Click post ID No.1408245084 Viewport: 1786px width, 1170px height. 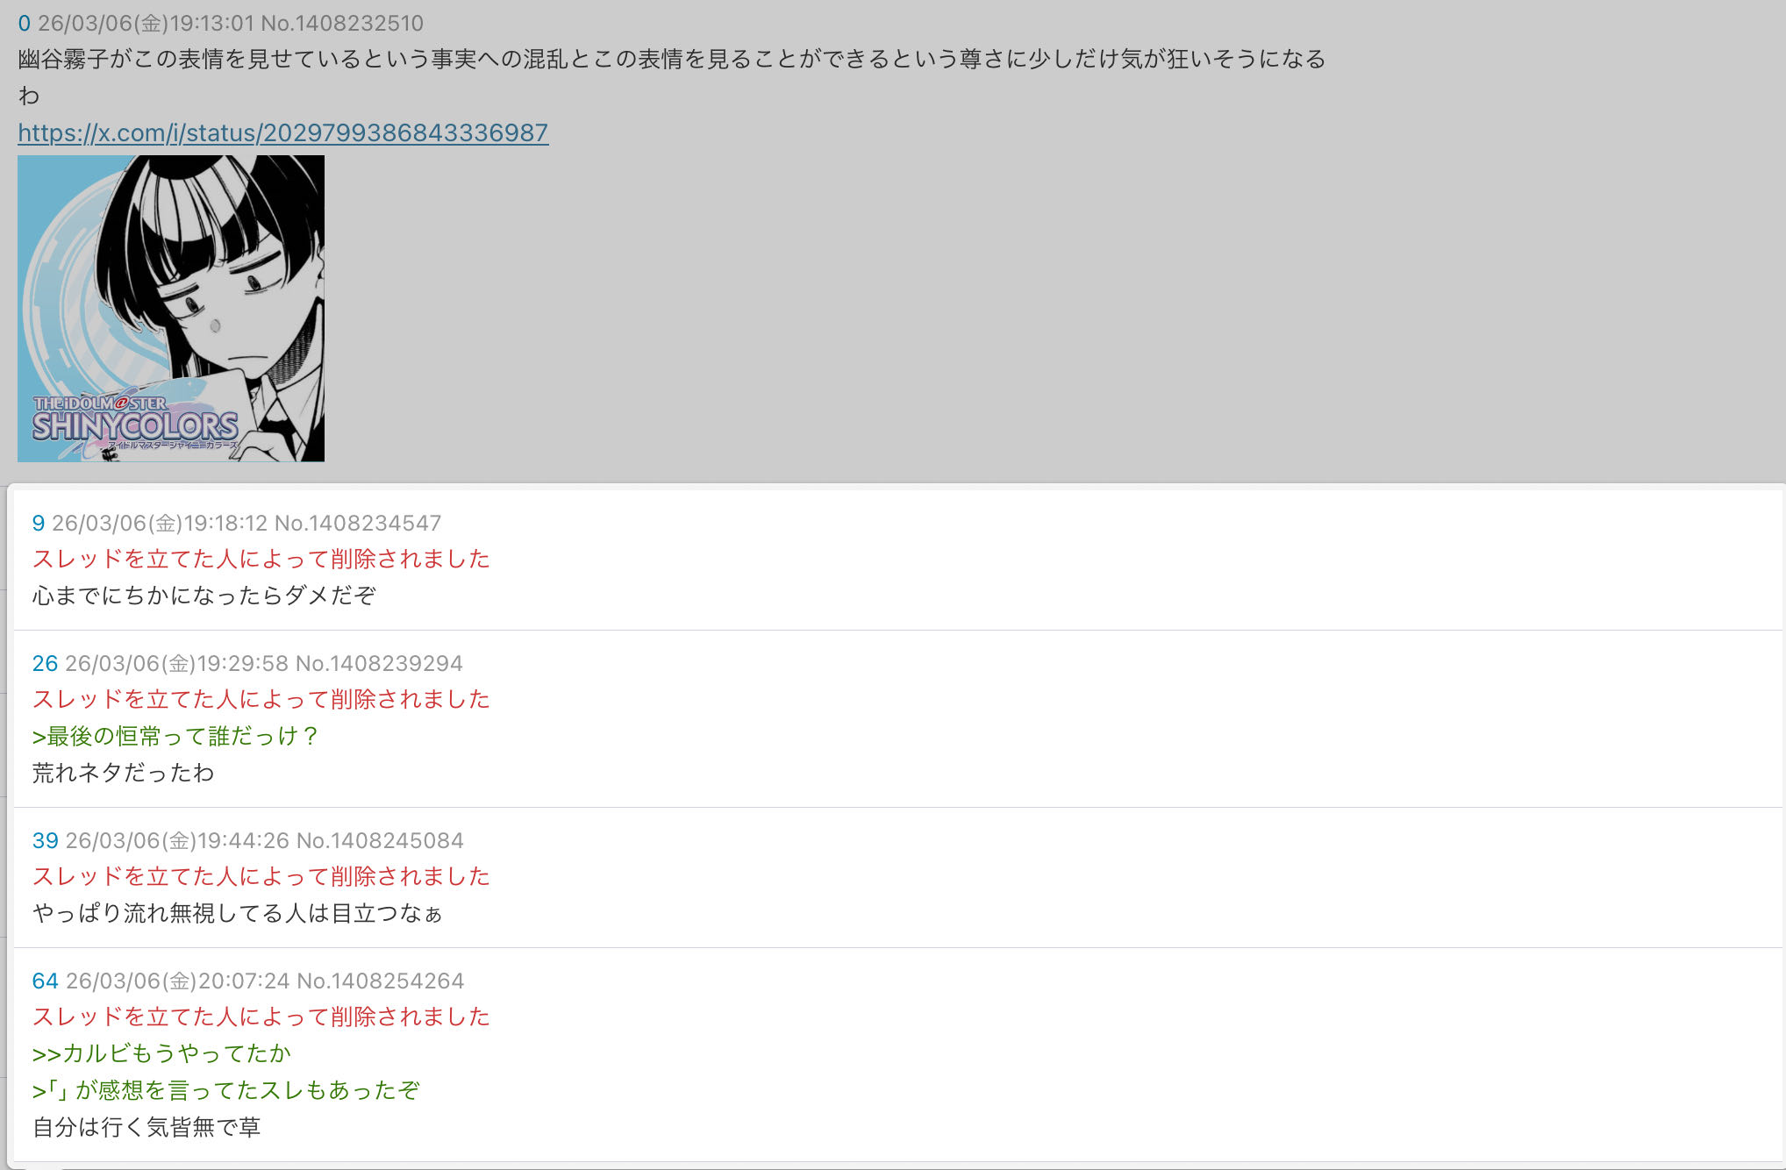tap(379, 840)
